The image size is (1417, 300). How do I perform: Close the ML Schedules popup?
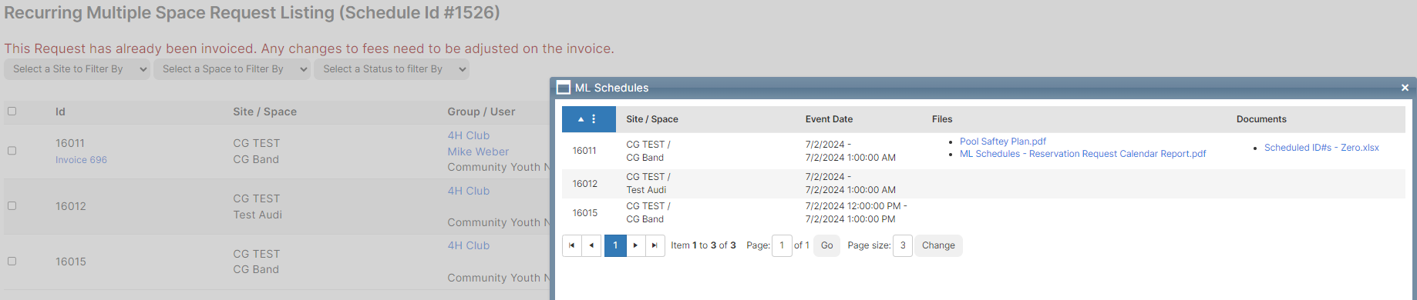coord(1405,88)
